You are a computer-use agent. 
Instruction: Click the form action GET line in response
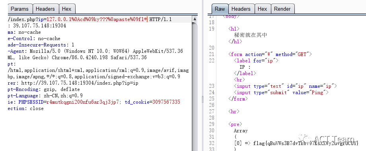tap(270, 54)
